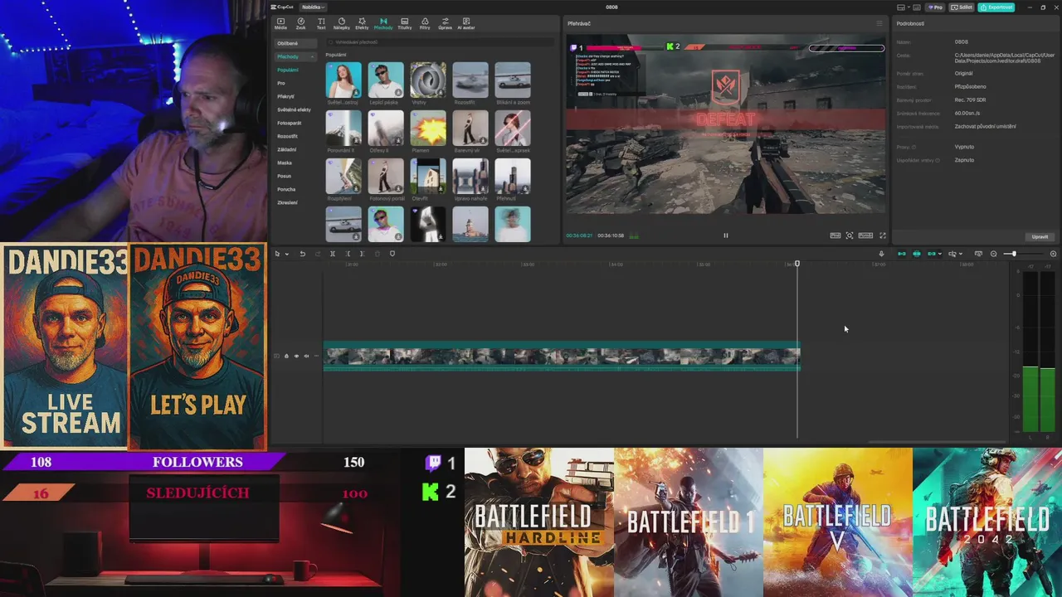The height and width of the screenshot is (597, 1062).
Task: Click the Pro upgrade button
Action: [x=935, y=7]
